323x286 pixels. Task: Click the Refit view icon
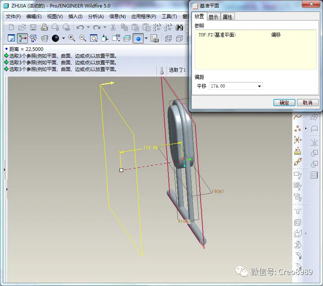tap(94, 38)
